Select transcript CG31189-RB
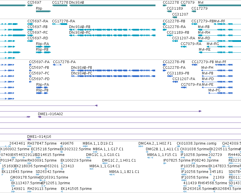This screenshot has width=241, height=193. click(170, 35)
